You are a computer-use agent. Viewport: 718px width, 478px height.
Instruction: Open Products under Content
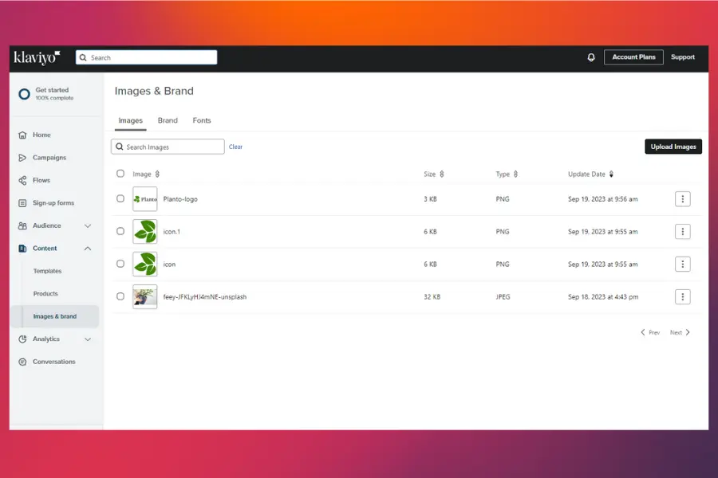[45, 294]
